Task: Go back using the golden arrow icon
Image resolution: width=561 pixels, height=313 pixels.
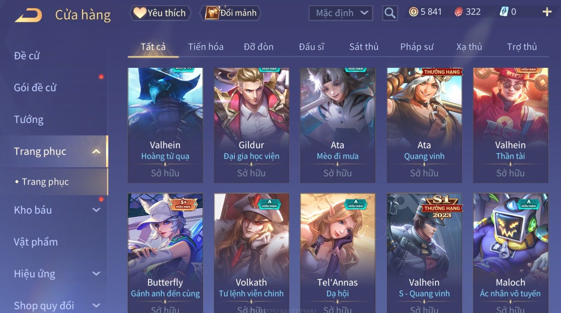Action: click(28, 15)
